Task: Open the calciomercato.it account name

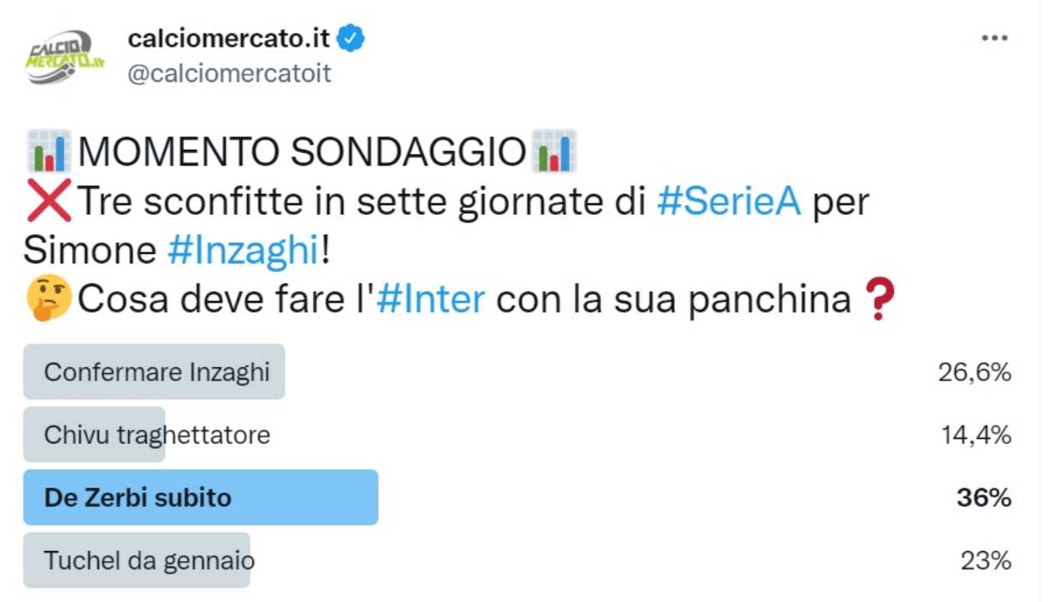Action: [x=229, y=38]
